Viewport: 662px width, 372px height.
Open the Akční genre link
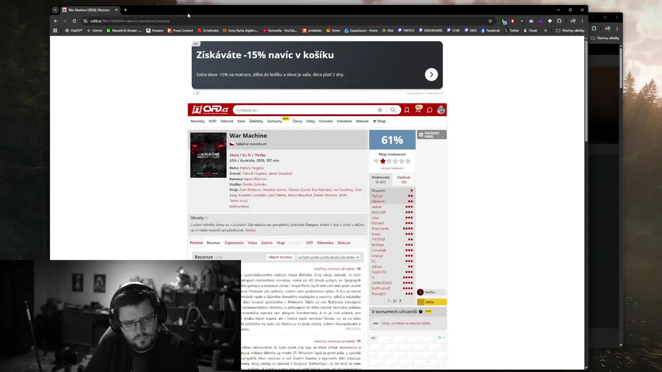(234, 155)
